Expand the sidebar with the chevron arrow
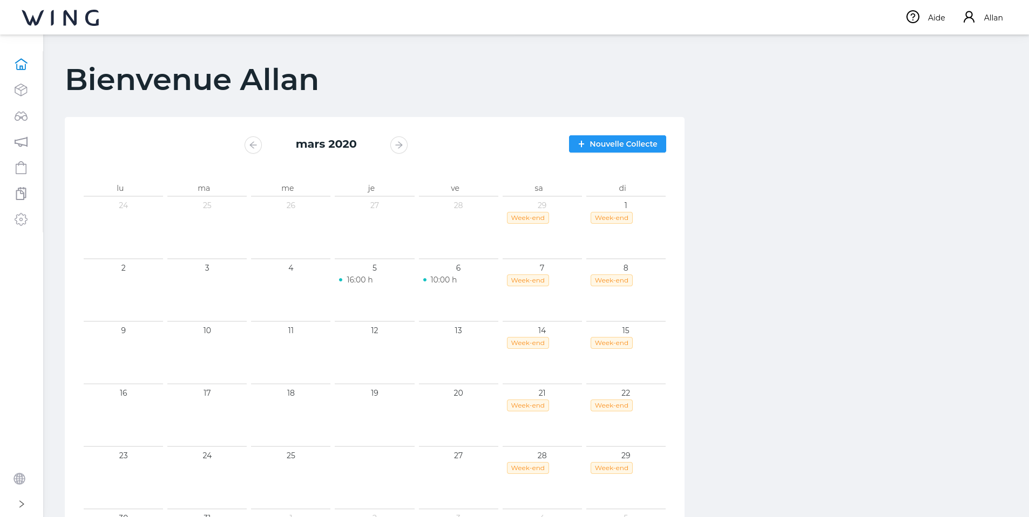This screenshot has height=517, width=1029. (x=22, y=504)
